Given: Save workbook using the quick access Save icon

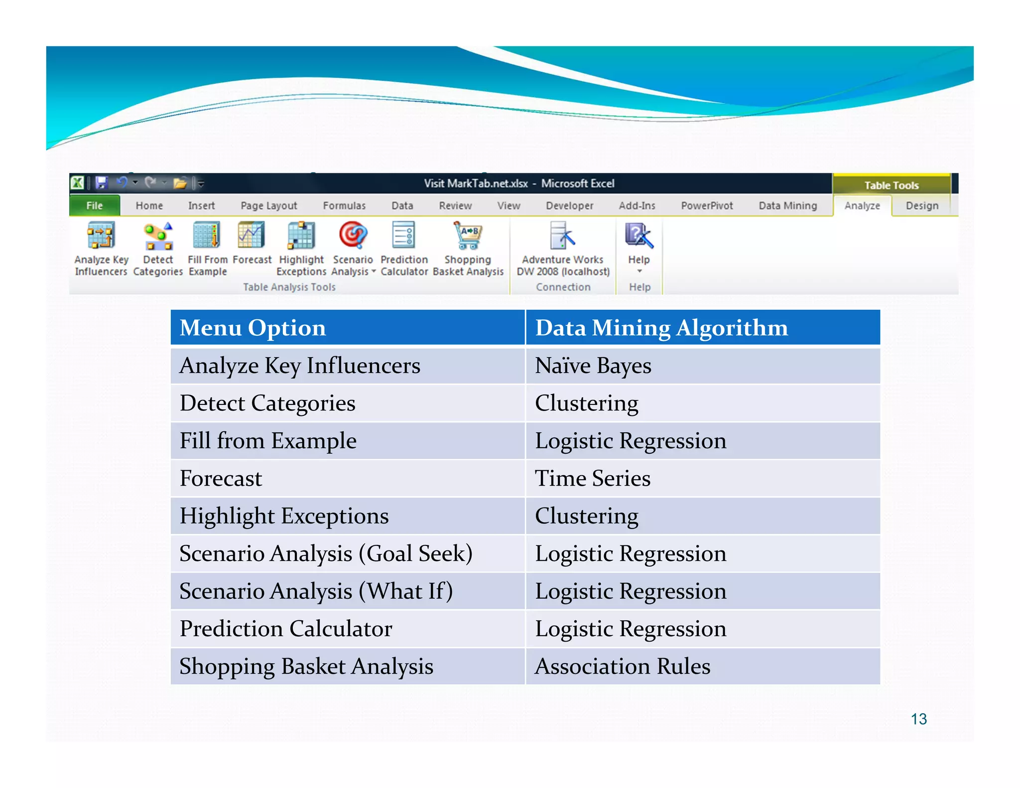Looking at the screenshot, I should 102,183.
